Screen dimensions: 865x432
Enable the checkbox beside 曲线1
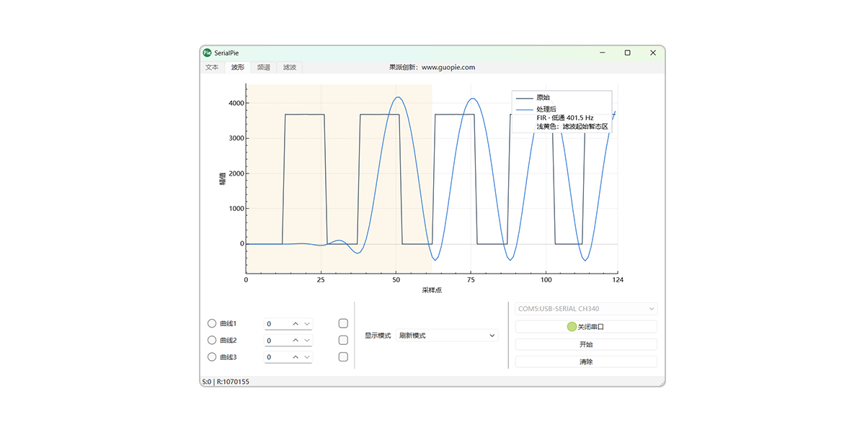(x=343, y=324)
